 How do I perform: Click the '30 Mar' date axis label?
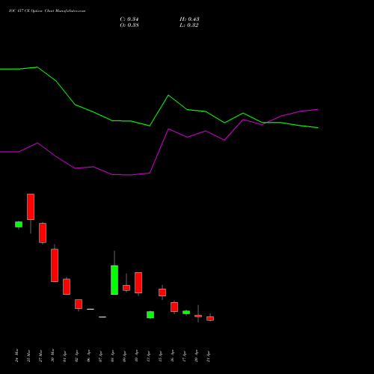pos(52,355)
